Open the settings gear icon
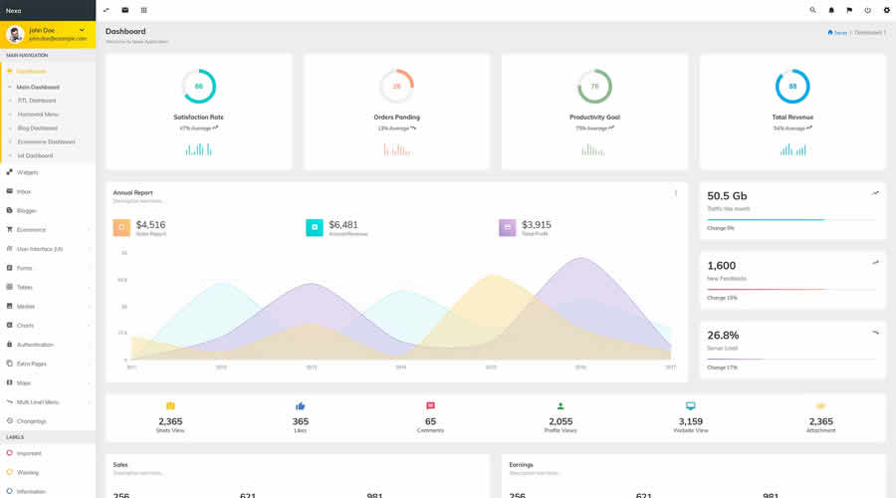The width and height of the screenshot is (896, 498). [886, 10]
